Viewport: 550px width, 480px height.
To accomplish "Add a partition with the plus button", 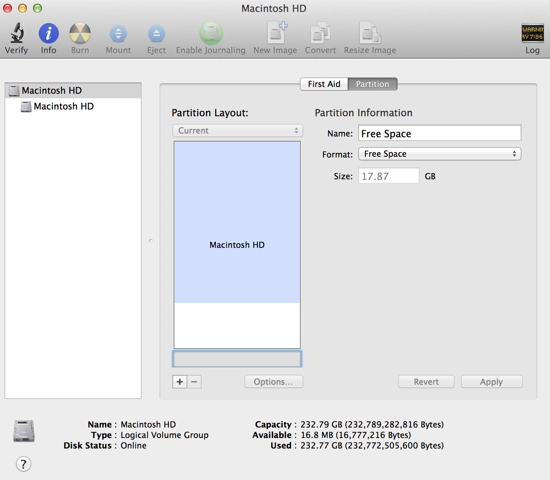I will click(180, 382).
